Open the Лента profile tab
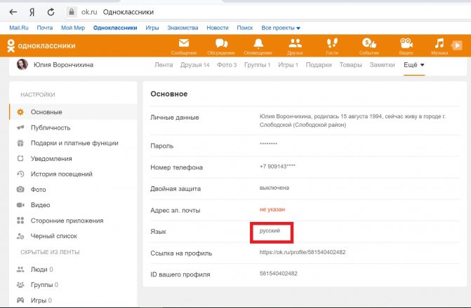Screen dimensions: 471x308 pos(164,65)
